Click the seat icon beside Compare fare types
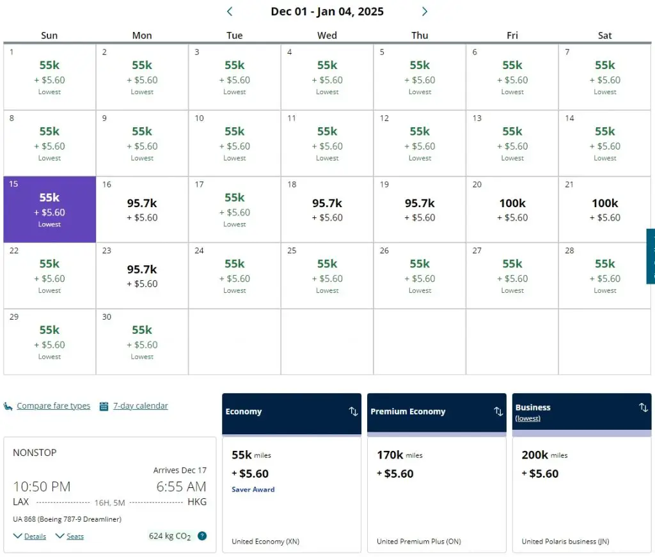The width and height of the screenshot is (655, 557). point(8,406)
